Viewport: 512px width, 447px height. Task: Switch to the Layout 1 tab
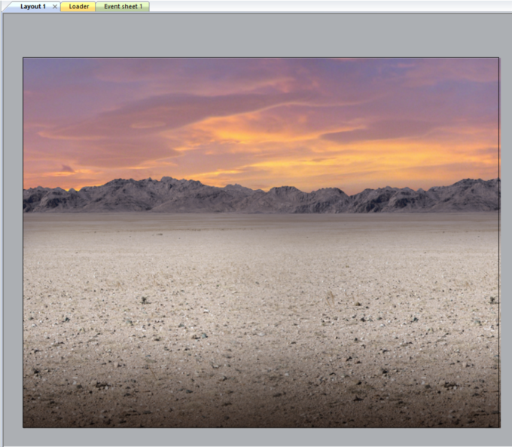(32, 7)
